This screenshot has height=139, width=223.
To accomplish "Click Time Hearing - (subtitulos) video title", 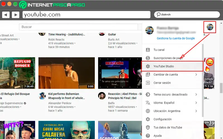I will click(67, 34).
